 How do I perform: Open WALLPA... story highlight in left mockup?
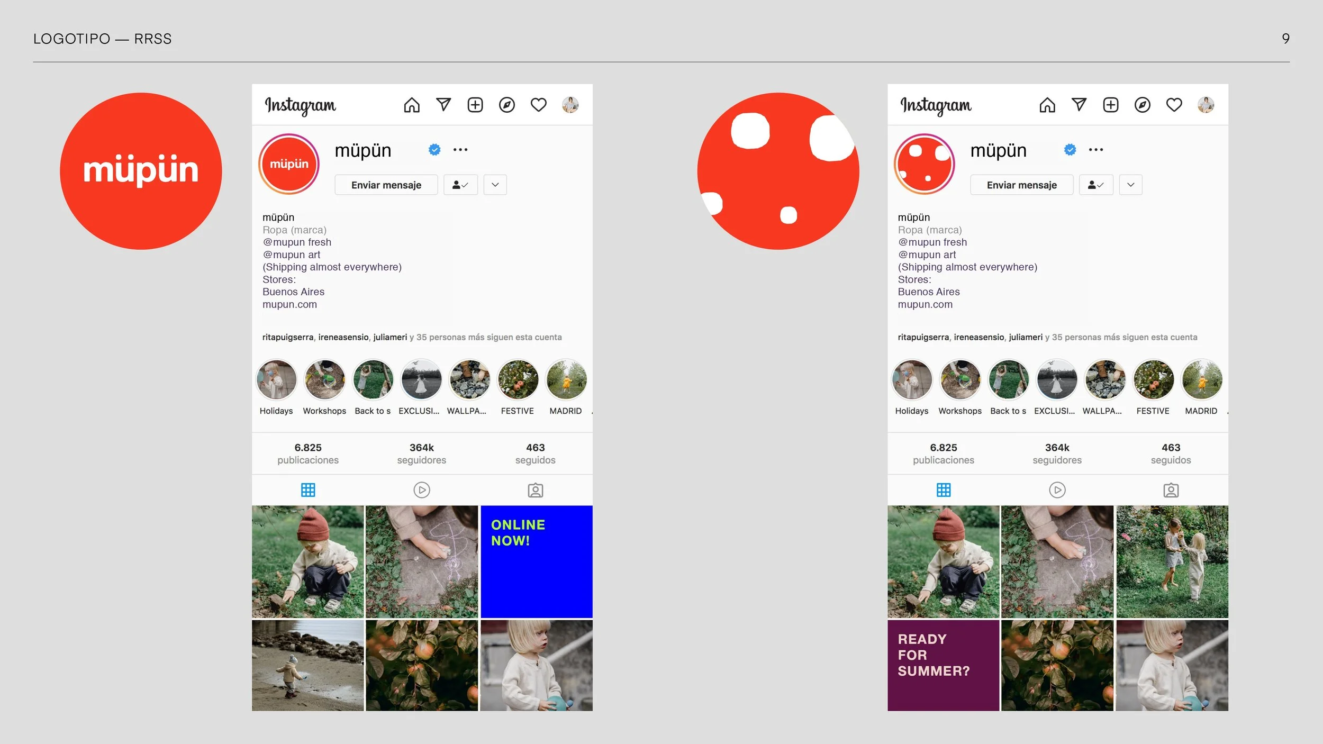pyautogui.click(x=469, y=380)
